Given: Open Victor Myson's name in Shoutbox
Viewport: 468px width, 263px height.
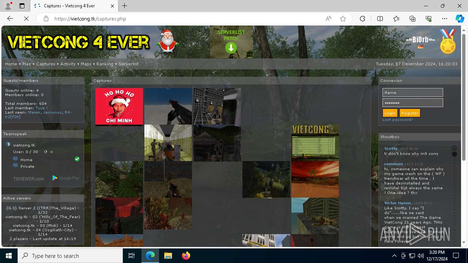Looking at the screenshot, I should point(398,203).
